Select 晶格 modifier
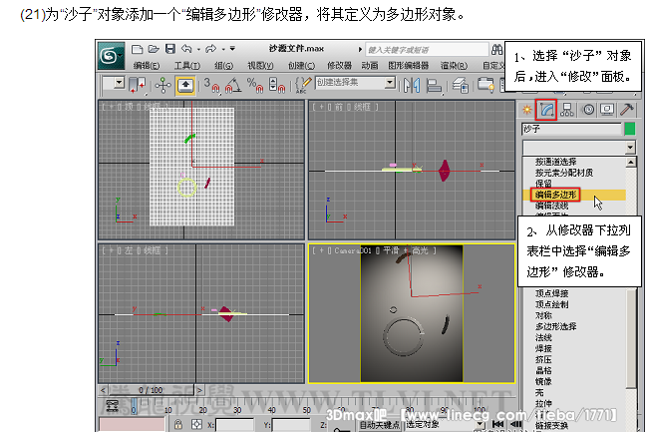The width and height of the screenshot is (646, 432). click(x=543, y=370)
